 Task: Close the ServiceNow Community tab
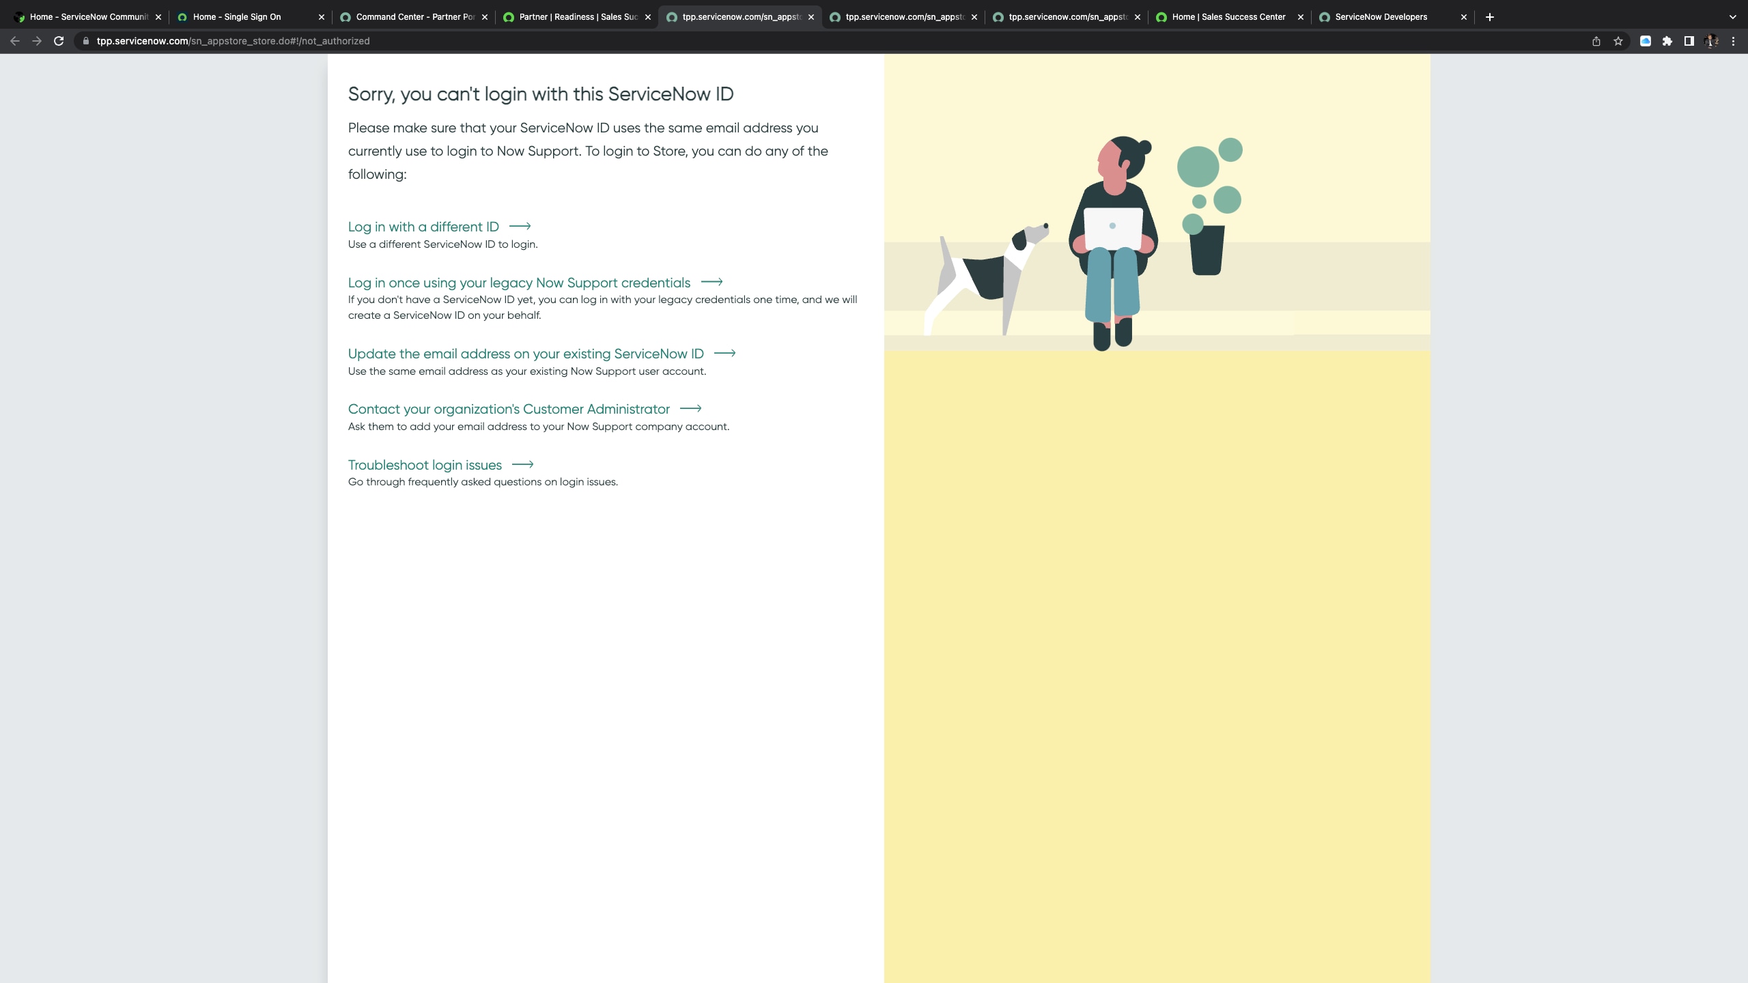pyautogui.click(x=158, y=17)
